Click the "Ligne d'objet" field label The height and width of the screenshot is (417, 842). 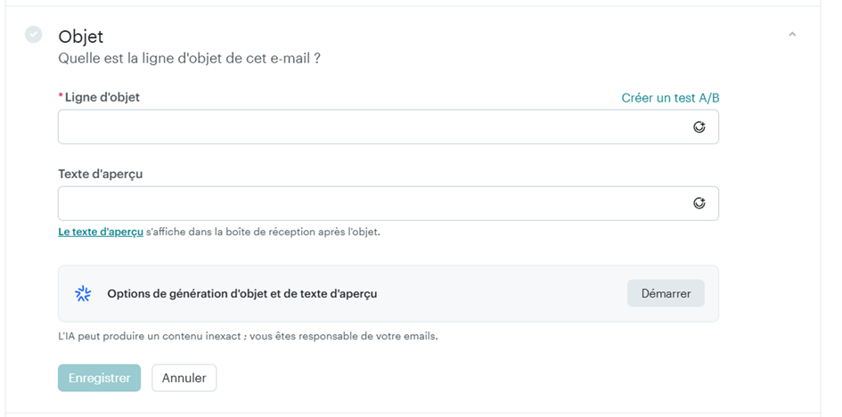[x=102, y=97]
